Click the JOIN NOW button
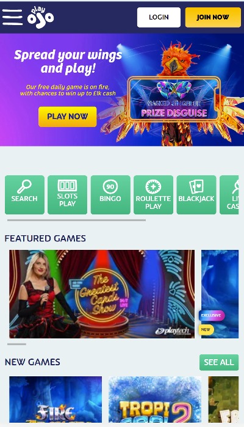Viewport: 244px width, 427px height. (x=213, y=17)
